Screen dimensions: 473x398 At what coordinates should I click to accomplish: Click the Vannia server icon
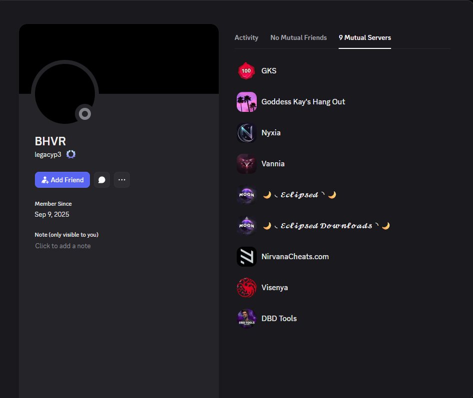pos(246,164)
